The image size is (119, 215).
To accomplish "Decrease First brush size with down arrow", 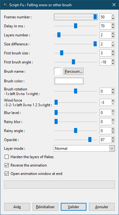I will [113, 55].
